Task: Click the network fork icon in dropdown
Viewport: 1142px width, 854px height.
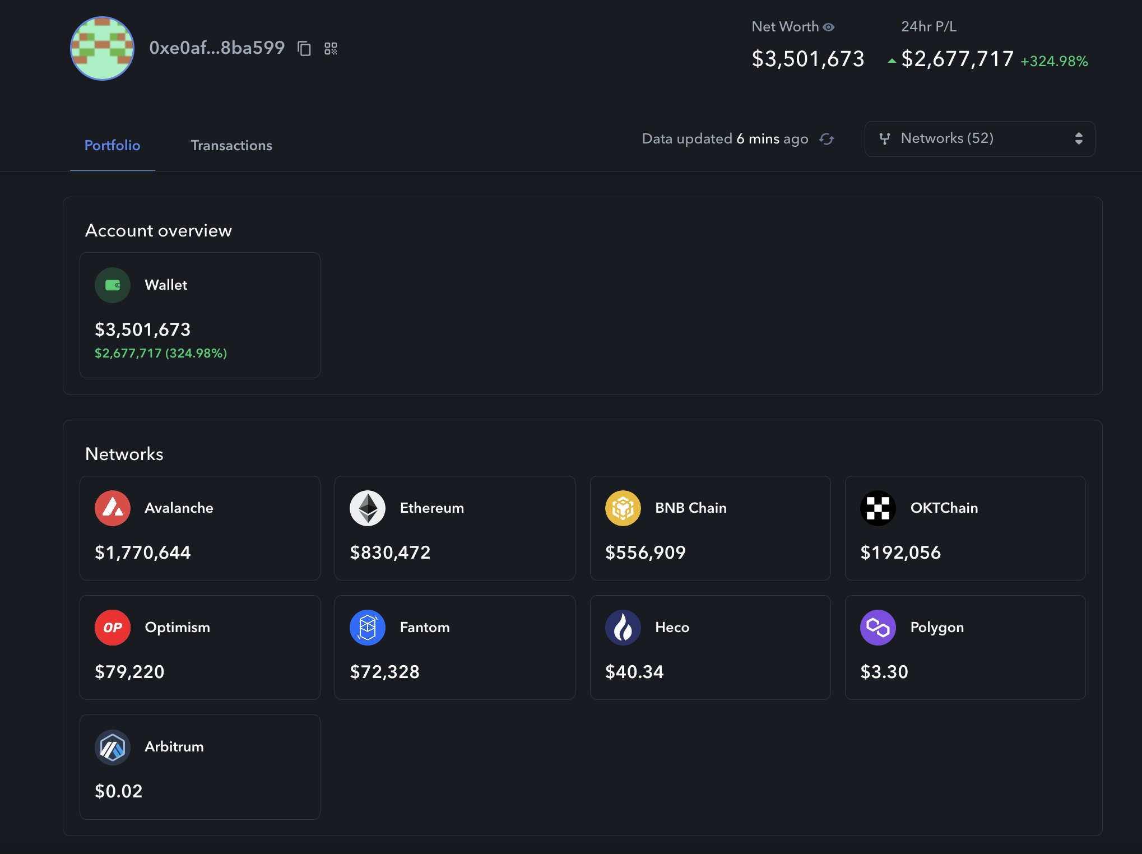Action: (x=885, y=139)
